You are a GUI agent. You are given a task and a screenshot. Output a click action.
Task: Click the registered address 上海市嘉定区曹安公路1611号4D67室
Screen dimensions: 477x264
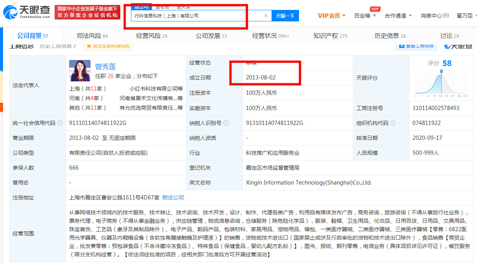[114, 198]
